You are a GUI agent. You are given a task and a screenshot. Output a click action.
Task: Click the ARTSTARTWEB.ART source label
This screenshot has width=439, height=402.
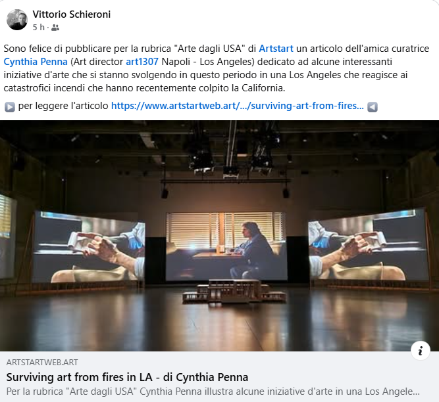coord(42,363)
